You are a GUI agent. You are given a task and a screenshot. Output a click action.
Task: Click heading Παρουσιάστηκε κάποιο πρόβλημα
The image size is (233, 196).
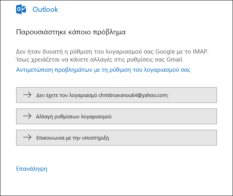pyautogui.click(x=71, y=32)
